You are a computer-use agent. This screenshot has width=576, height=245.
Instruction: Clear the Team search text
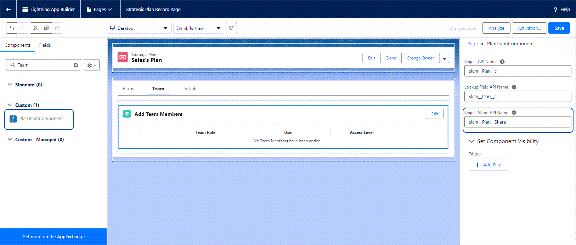76,65
